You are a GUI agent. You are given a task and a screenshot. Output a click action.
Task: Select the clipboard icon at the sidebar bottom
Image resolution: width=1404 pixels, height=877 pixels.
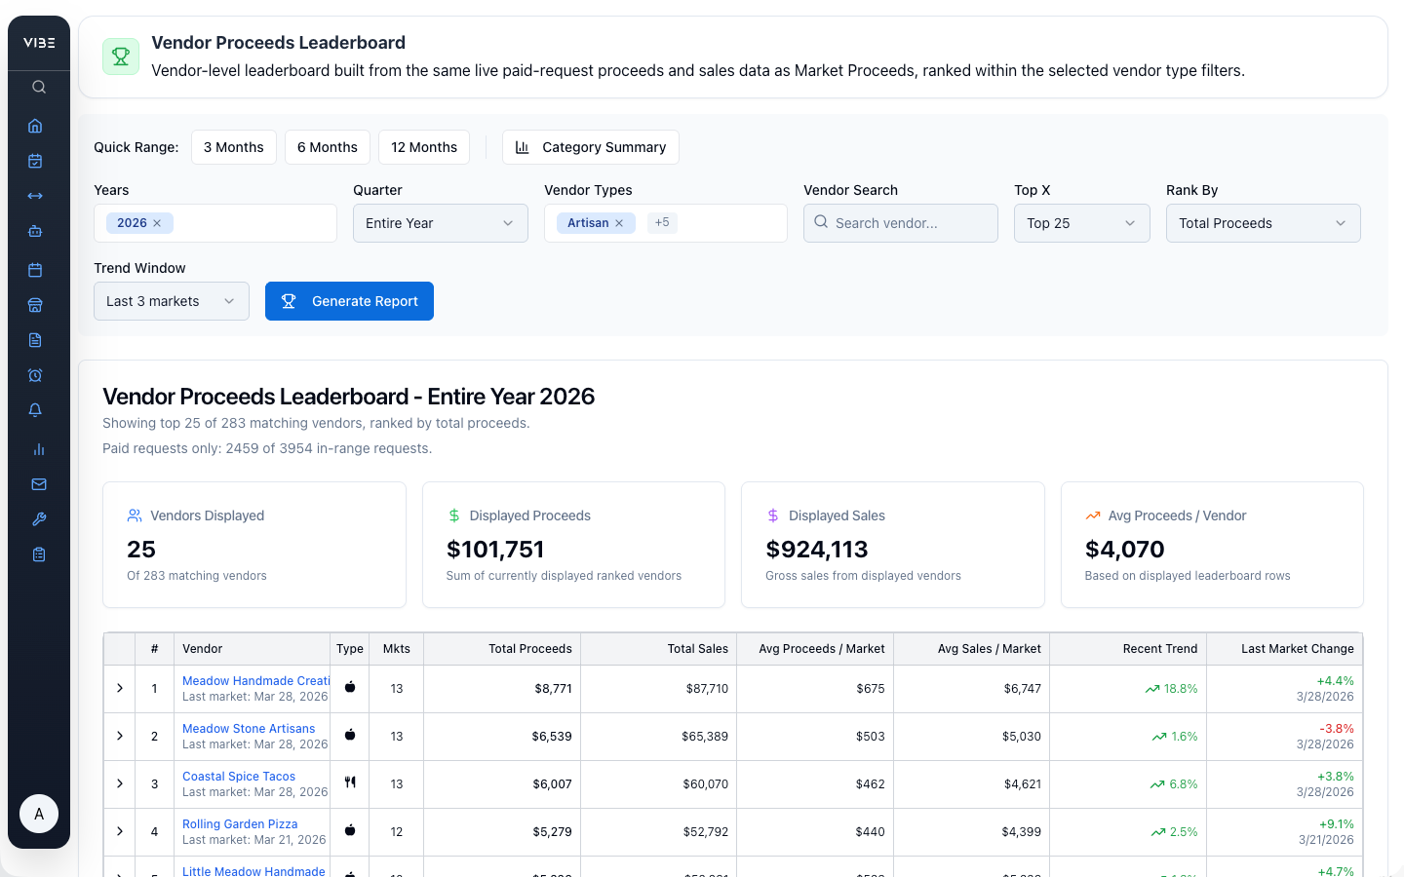pyautogui.click(x=37, y=553)
